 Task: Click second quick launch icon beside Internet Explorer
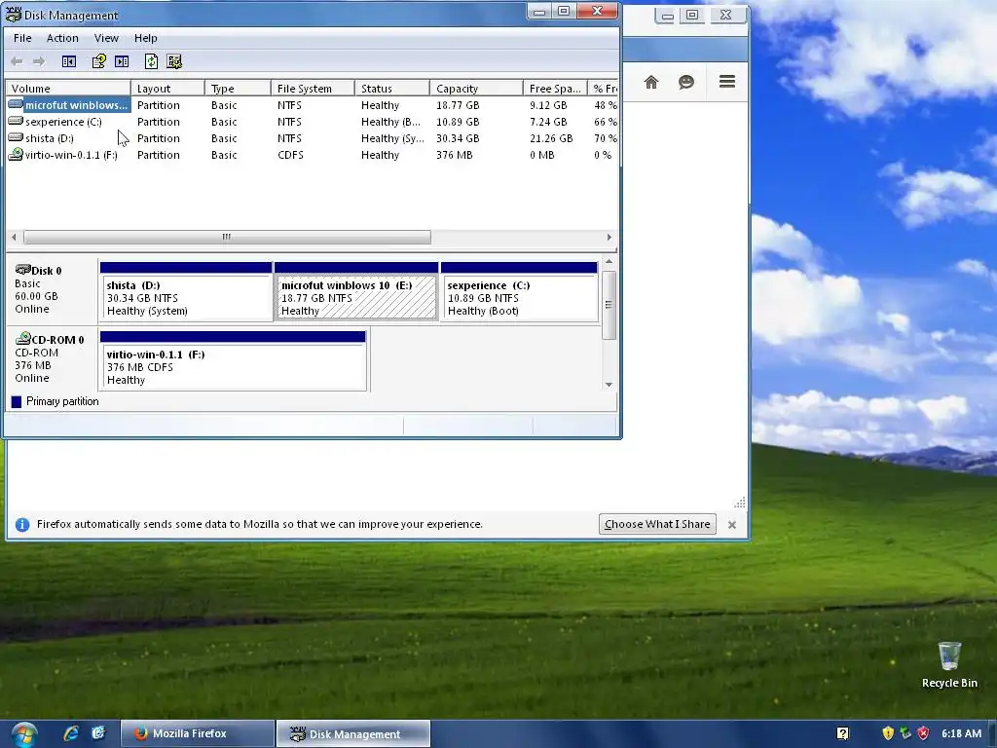click(98, 733)
